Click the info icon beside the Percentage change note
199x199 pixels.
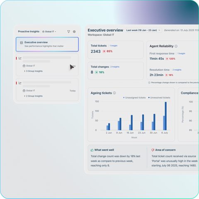point(149,83)
